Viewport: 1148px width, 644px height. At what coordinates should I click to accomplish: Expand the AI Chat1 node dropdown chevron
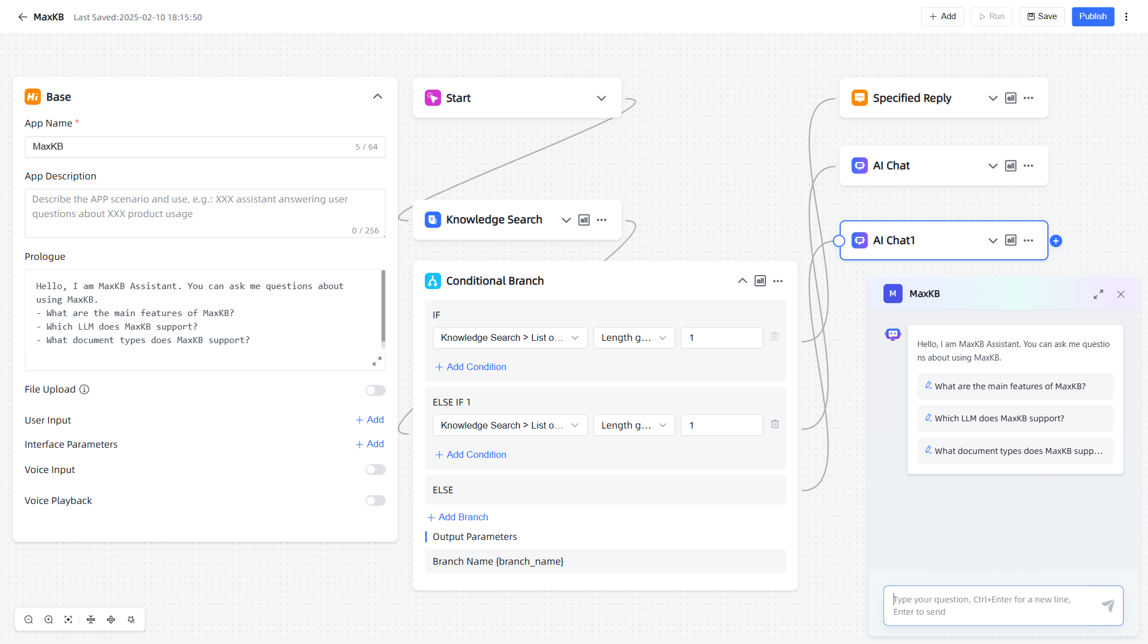(992, 240)
